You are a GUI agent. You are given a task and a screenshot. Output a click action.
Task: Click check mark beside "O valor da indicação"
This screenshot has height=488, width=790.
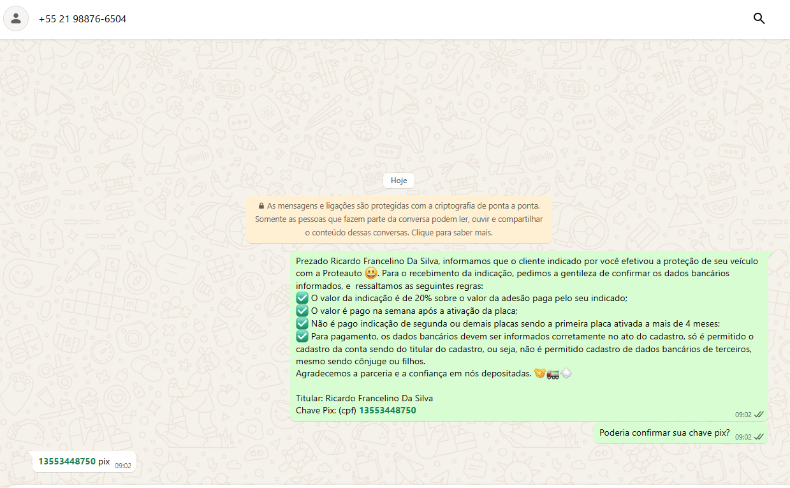click(302, 299)
